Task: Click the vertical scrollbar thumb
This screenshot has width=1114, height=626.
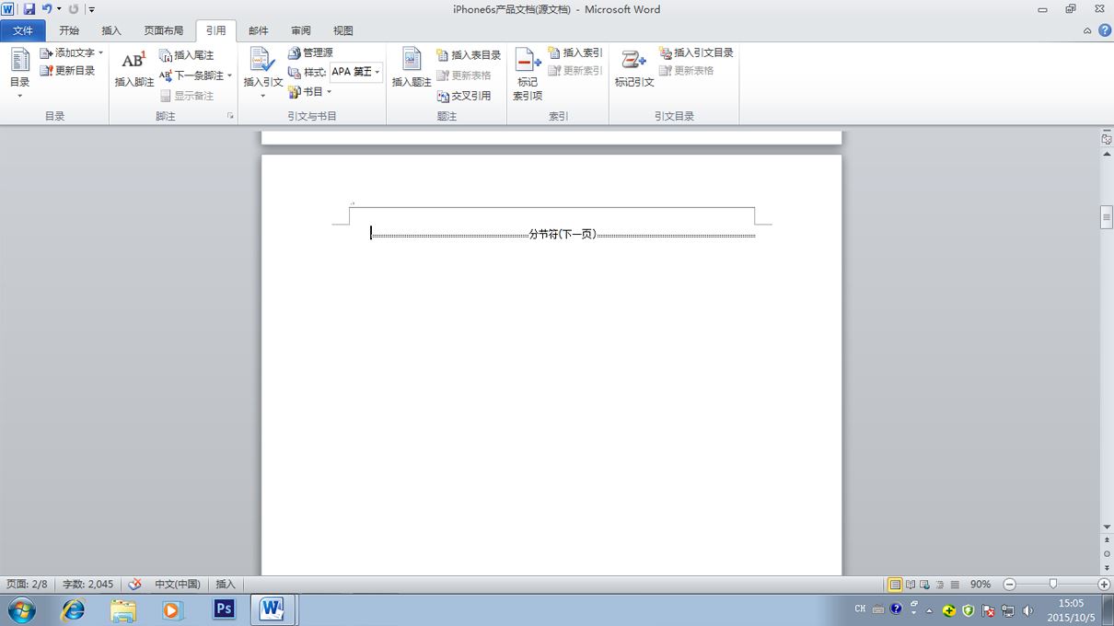Action: (1107, 218)
